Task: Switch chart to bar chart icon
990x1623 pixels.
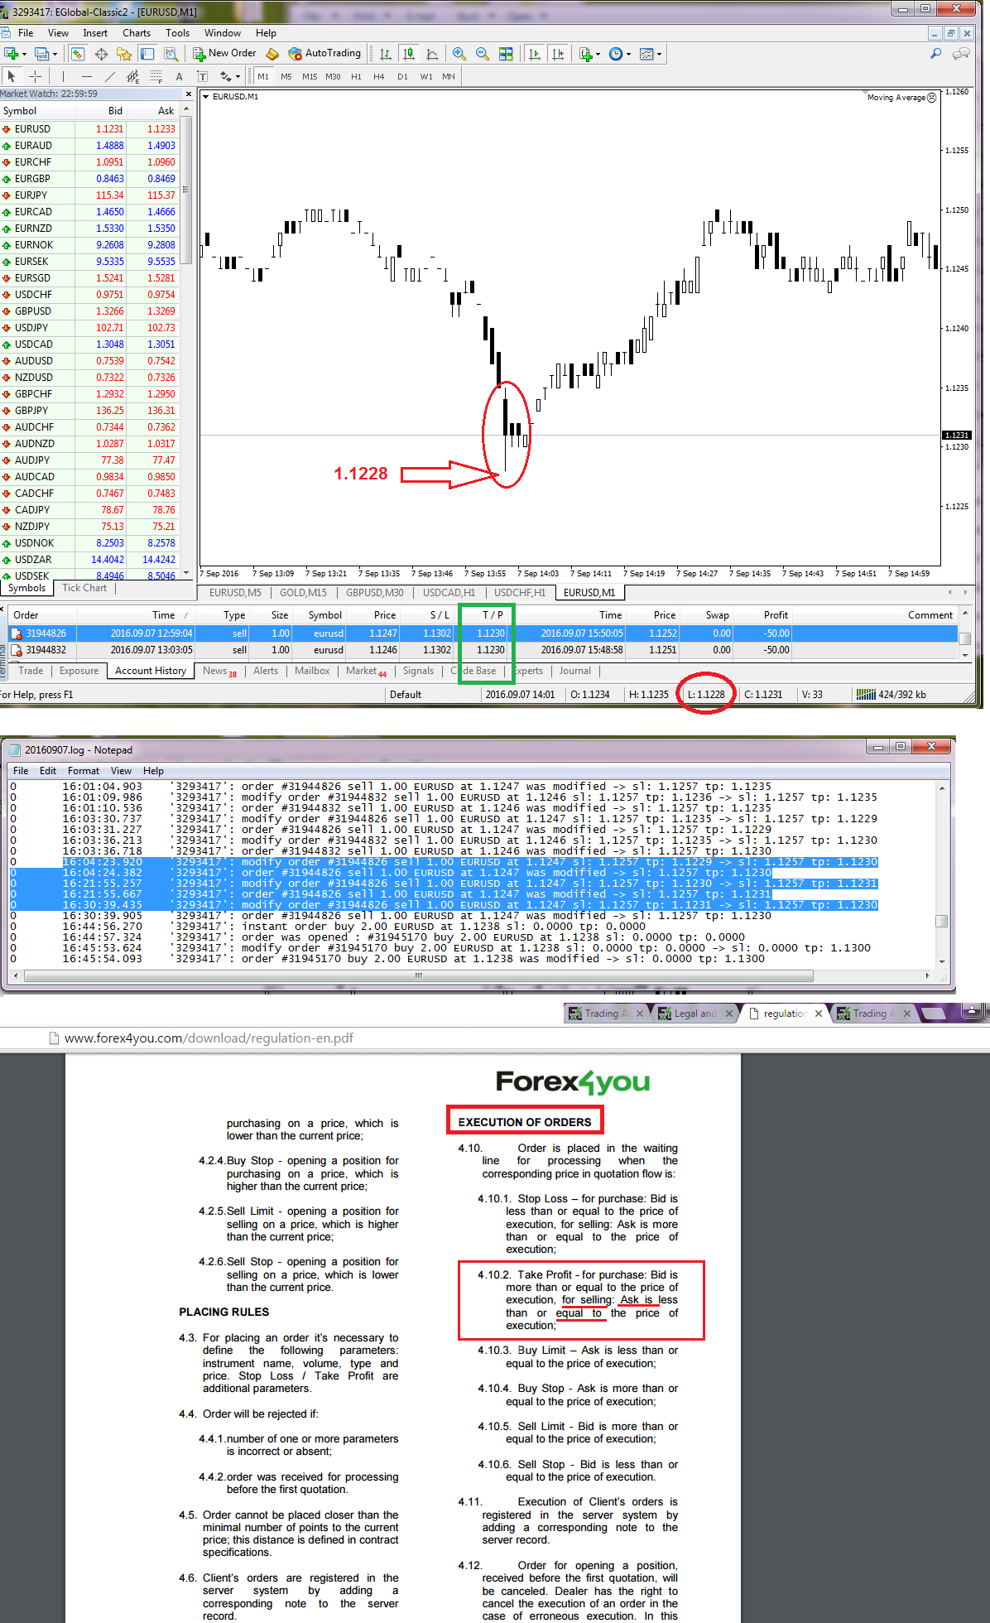Action: (386, 54)
